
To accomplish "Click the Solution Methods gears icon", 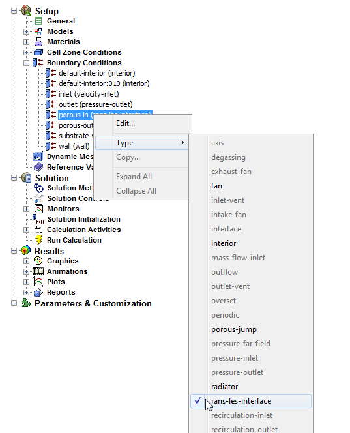I will click(38, 188).
